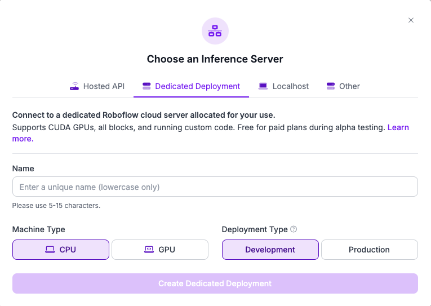
Task: Open the Learn more link
Action: (x=398, y=127)
